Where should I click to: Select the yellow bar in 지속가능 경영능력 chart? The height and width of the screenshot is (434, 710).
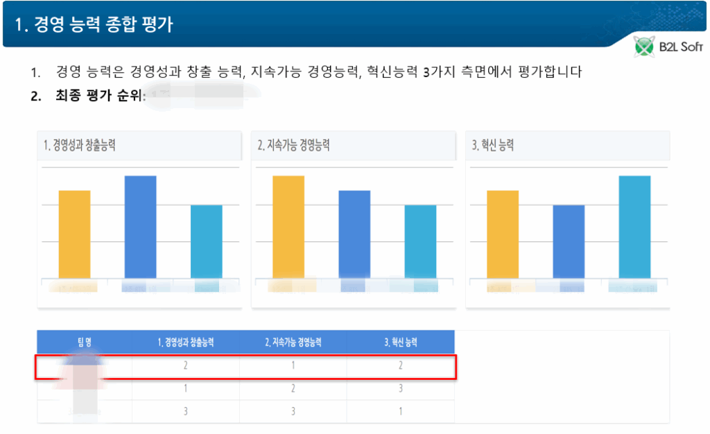pyautogui.click(x=288, y=227)
